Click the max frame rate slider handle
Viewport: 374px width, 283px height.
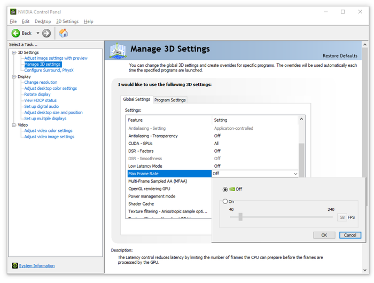coord(240,217)
